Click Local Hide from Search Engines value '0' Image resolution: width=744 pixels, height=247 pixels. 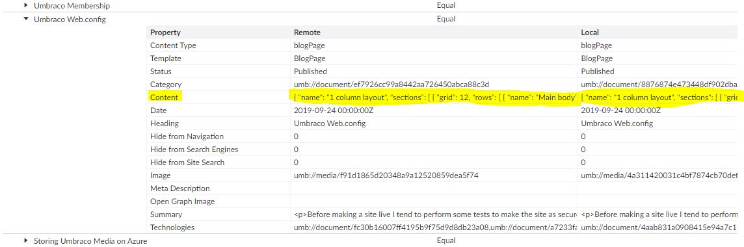[x=583, y=149]
